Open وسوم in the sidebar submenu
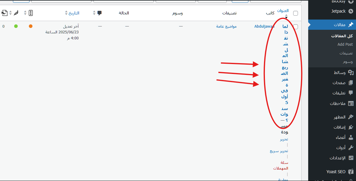This screenshot has height=181, width=356. point(348,62)
